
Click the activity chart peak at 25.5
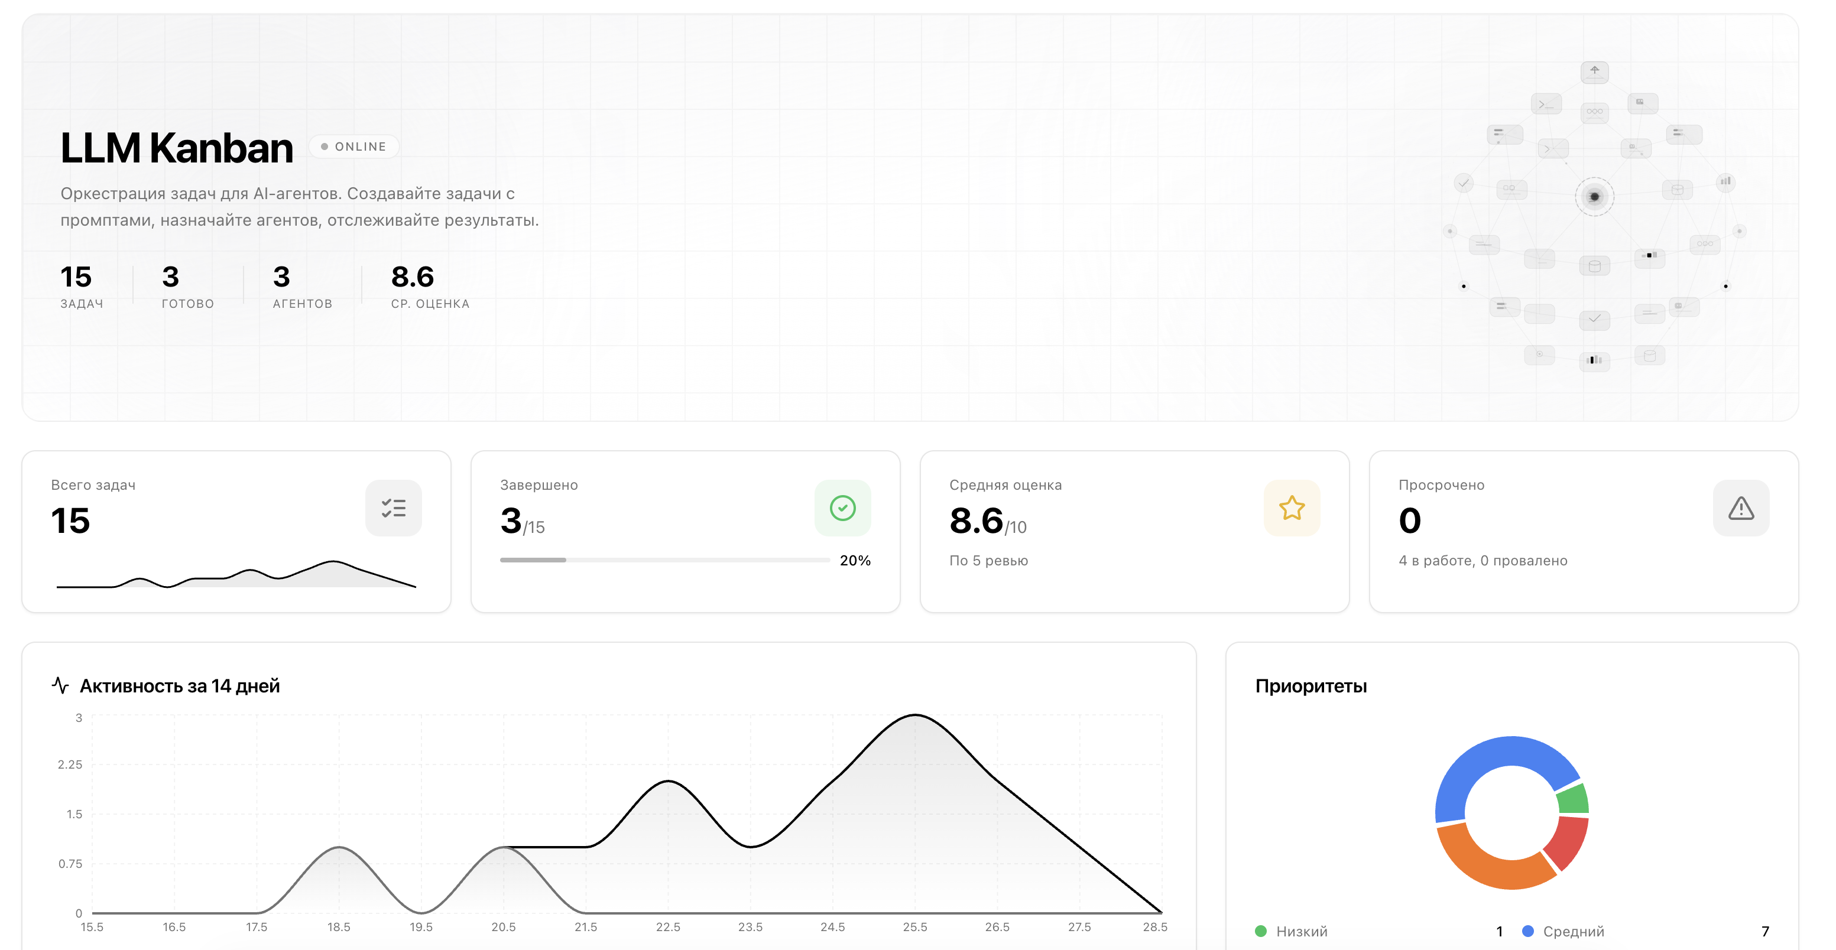(915, 714)
